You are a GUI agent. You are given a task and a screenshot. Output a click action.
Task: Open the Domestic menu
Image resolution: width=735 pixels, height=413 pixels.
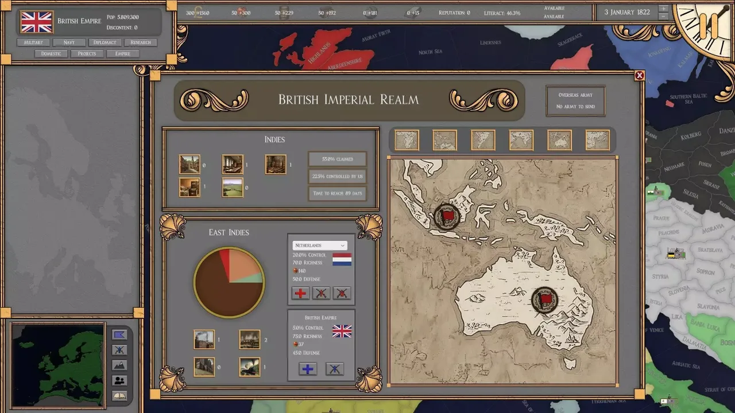pyautogui.click(x=51, y=54)
